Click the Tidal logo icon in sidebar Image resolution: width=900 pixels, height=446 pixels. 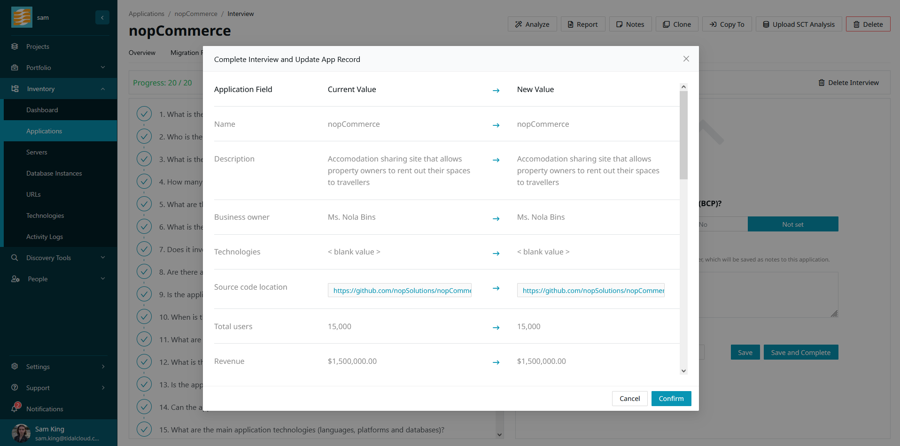click(22, 17)
